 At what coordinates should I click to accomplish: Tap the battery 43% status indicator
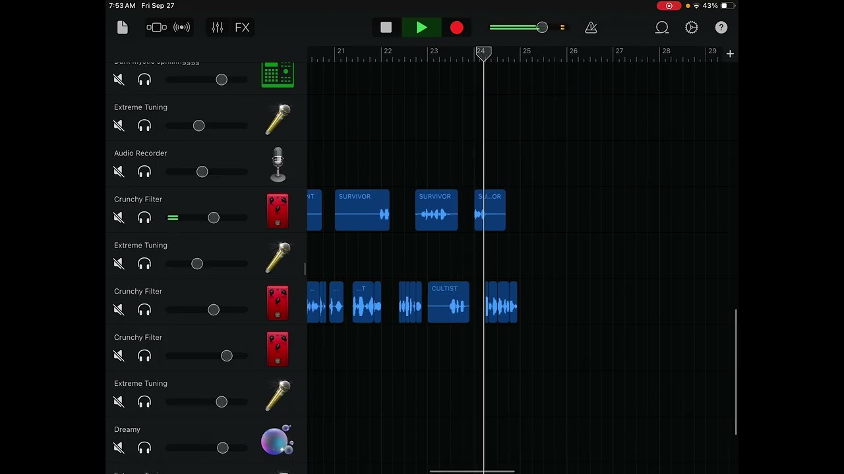point(719,6)
